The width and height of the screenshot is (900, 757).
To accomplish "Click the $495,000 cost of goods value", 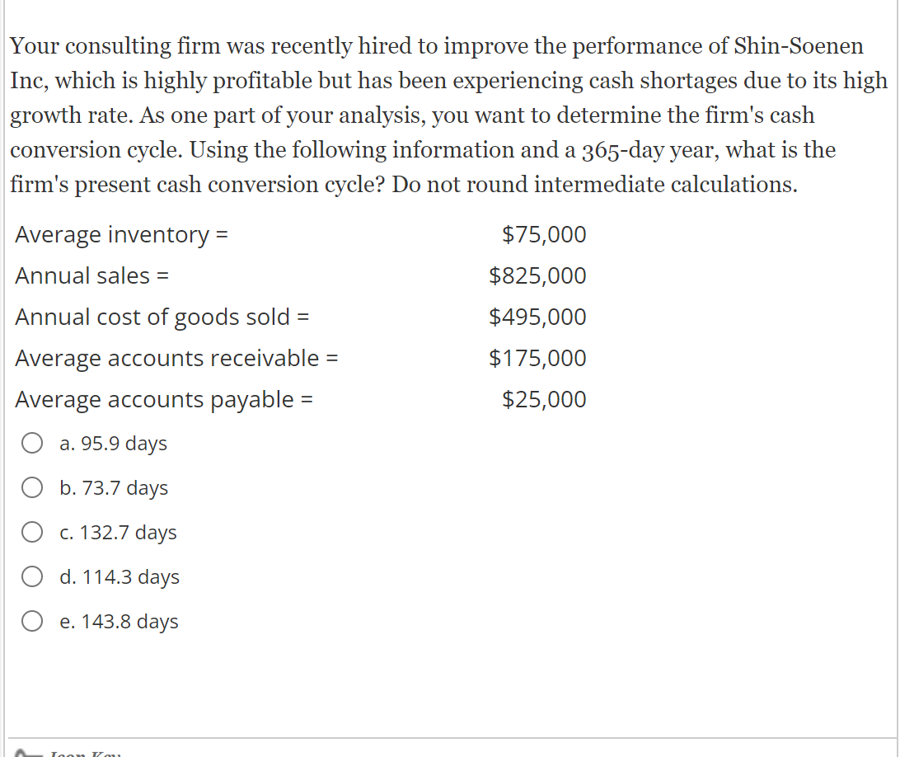I will [537, 317].
